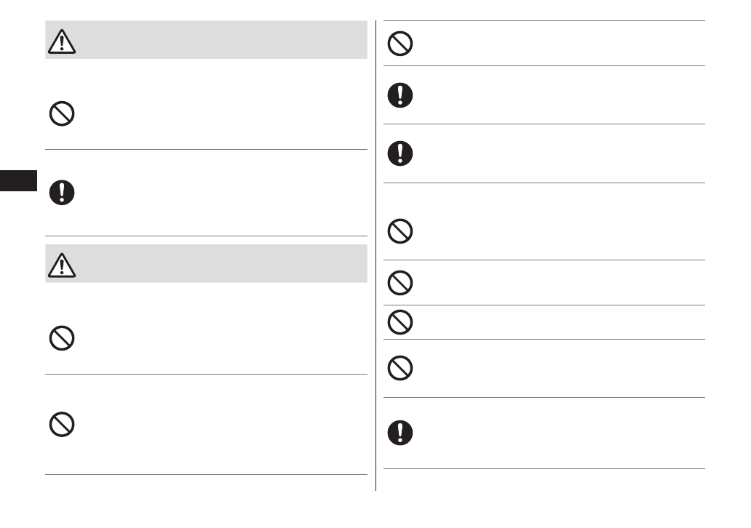Click the black section tab on the left edge
The height and width of the screenshot is (528, 751).
18,181
